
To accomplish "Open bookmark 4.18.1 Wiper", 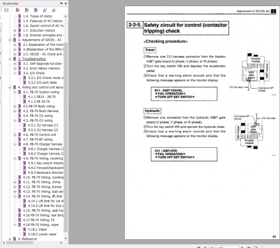I will [37, 229].
